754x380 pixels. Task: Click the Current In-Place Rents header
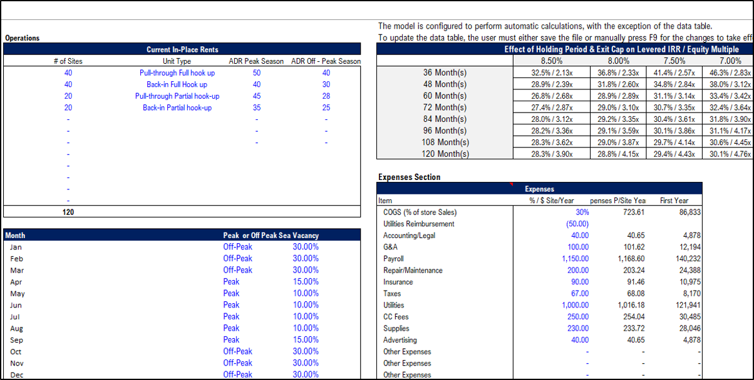[182, 49]
